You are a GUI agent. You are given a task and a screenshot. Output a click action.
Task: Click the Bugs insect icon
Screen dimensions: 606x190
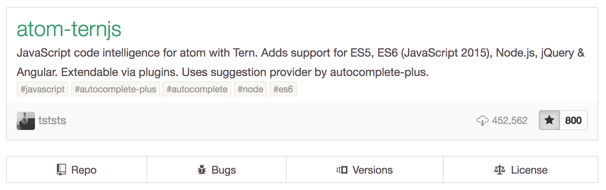click(x=202, y=170)
